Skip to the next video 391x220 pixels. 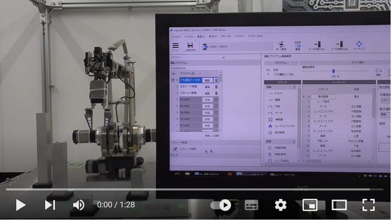50,205
